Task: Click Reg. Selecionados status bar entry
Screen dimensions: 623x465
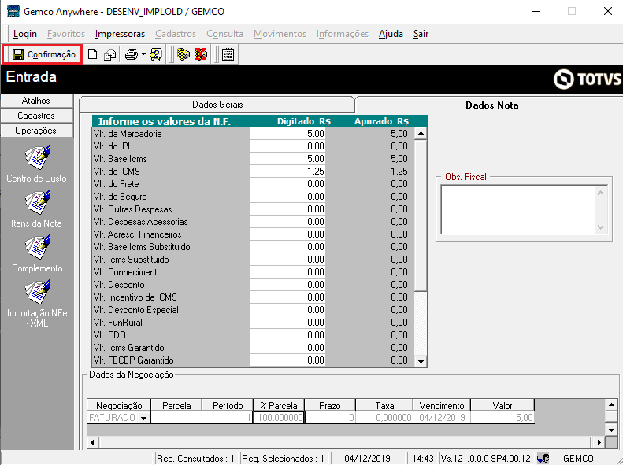Action: point(283,459)
